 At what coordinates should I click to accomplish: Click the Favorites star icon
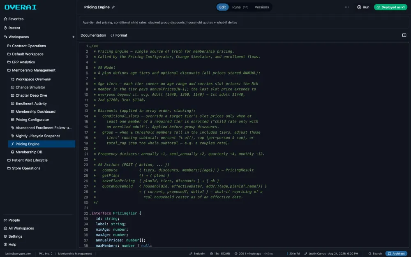pos(5,19)
